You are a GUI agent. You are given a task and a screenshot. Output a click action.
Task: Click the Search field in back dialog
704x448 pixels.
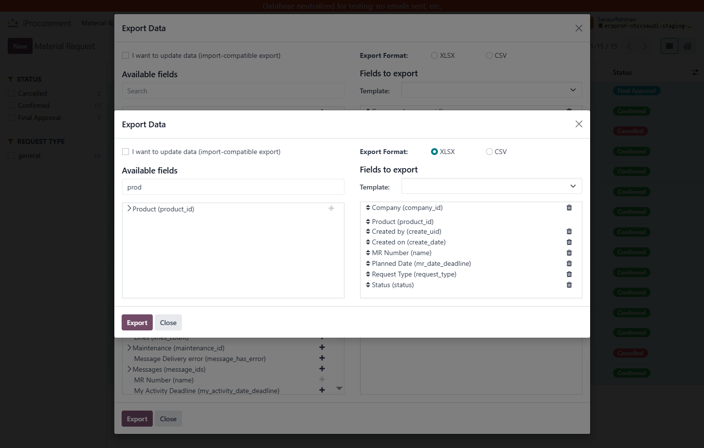[x=233, y=91]
